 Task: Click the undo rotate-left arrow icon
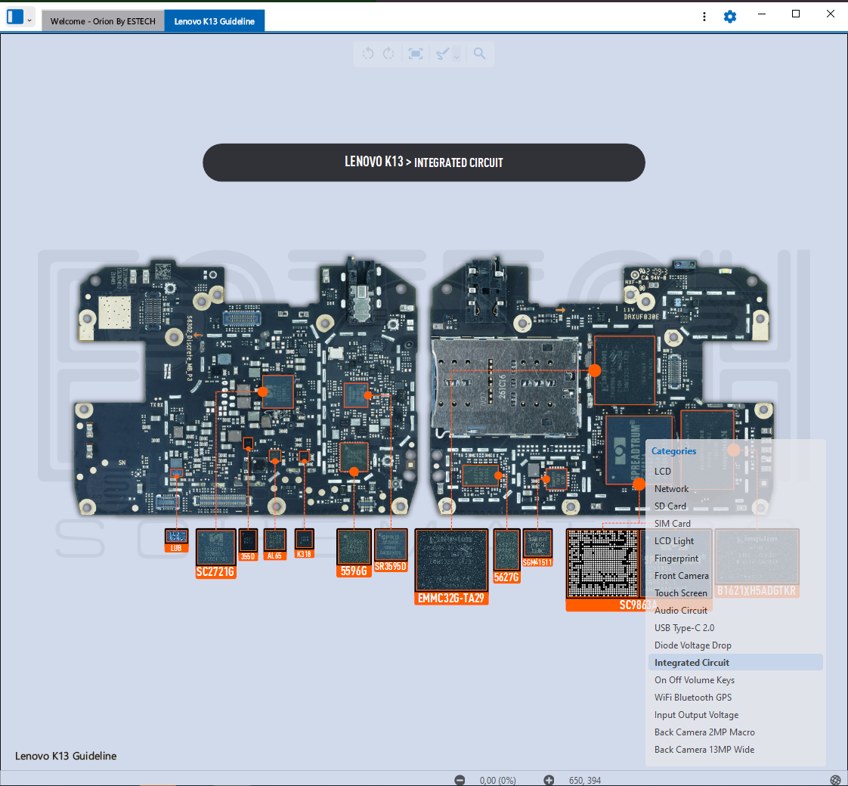point(368,54)
